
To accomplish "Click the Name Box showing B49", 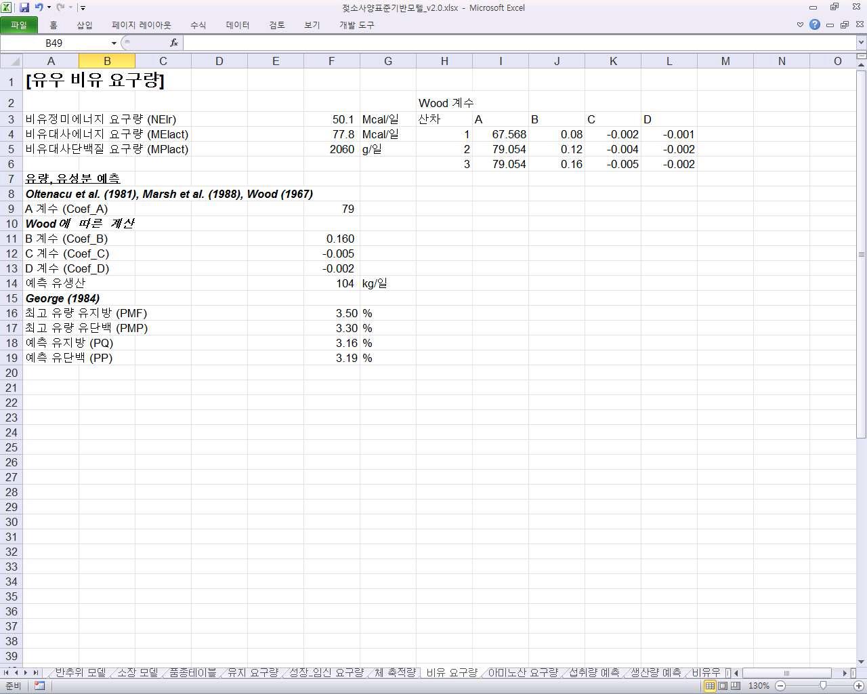I will pyautogui.click(x=54, y=43).
